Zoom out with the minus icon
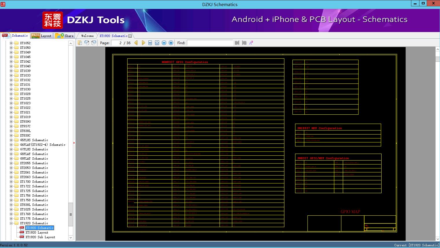440x248 pixels. 164,43
